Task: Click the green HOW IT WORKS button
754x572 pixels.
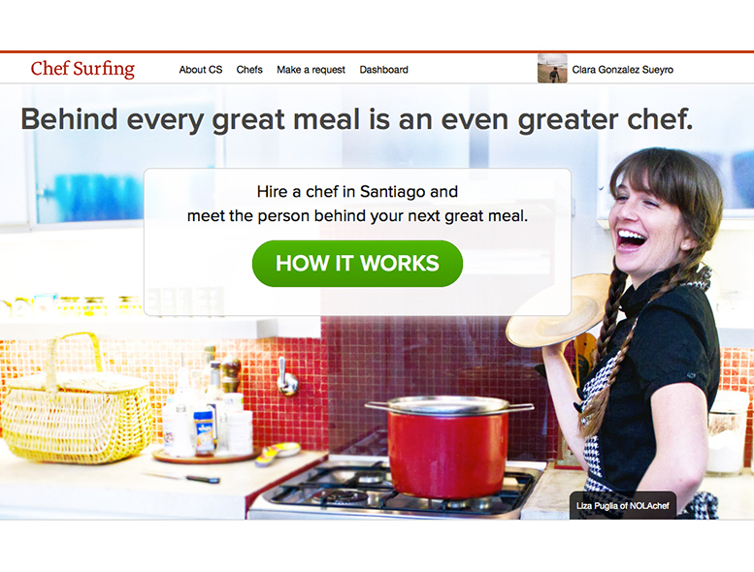Action: (x=357, y=264)
